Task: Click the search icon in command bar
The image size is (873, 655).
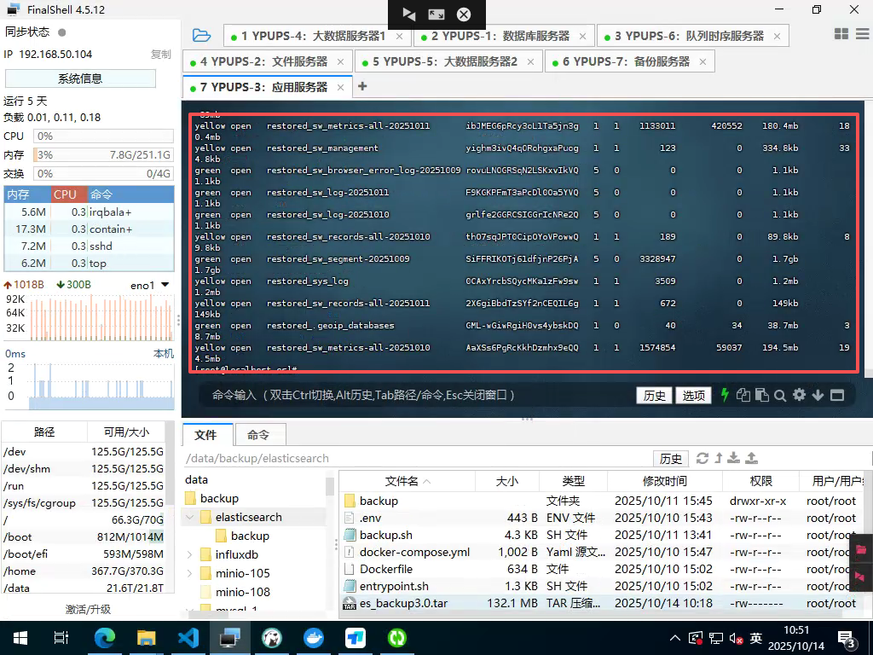Action: 780,395
